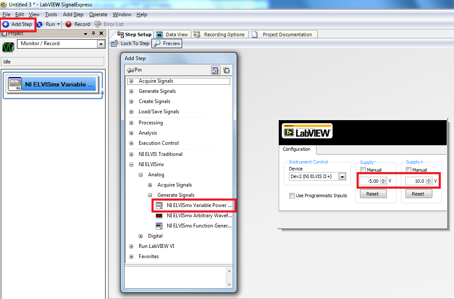Switch Add Step palette to palette view
The image size is (454, 299).
[x=226, y=70]
